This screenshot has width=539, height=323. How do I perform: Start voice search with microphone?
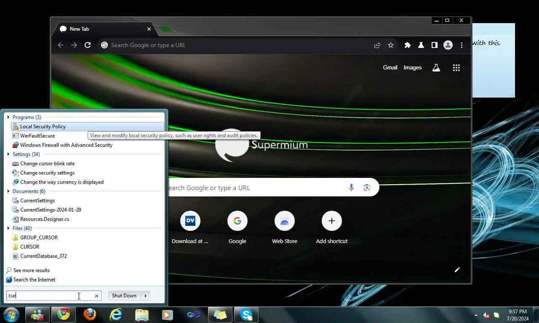[351, 188]
